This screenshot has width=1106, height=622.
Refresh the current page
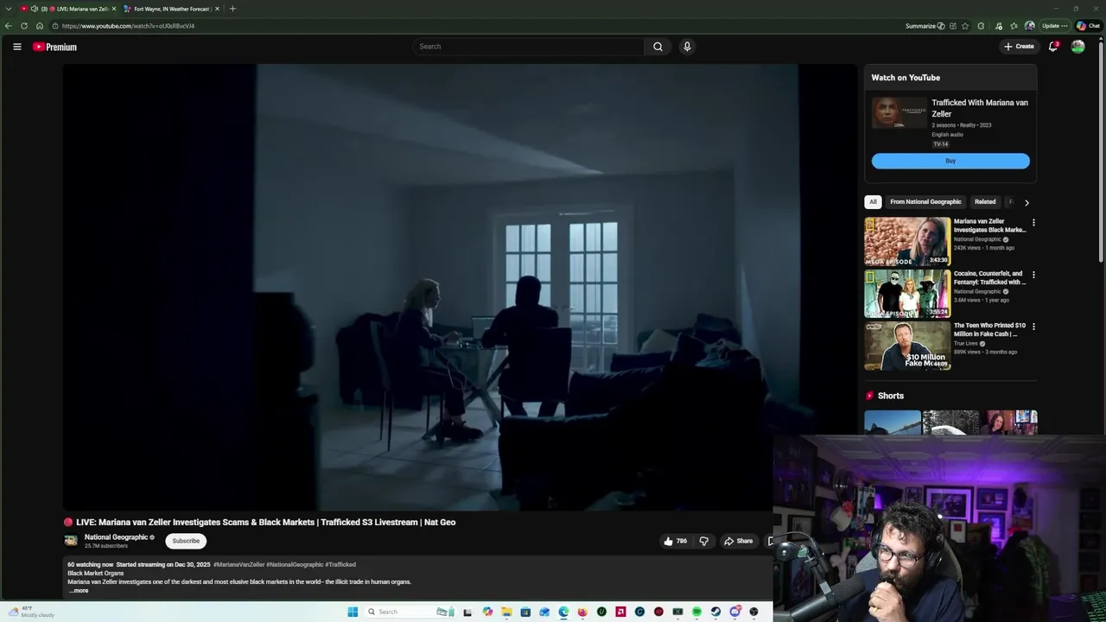24,26
